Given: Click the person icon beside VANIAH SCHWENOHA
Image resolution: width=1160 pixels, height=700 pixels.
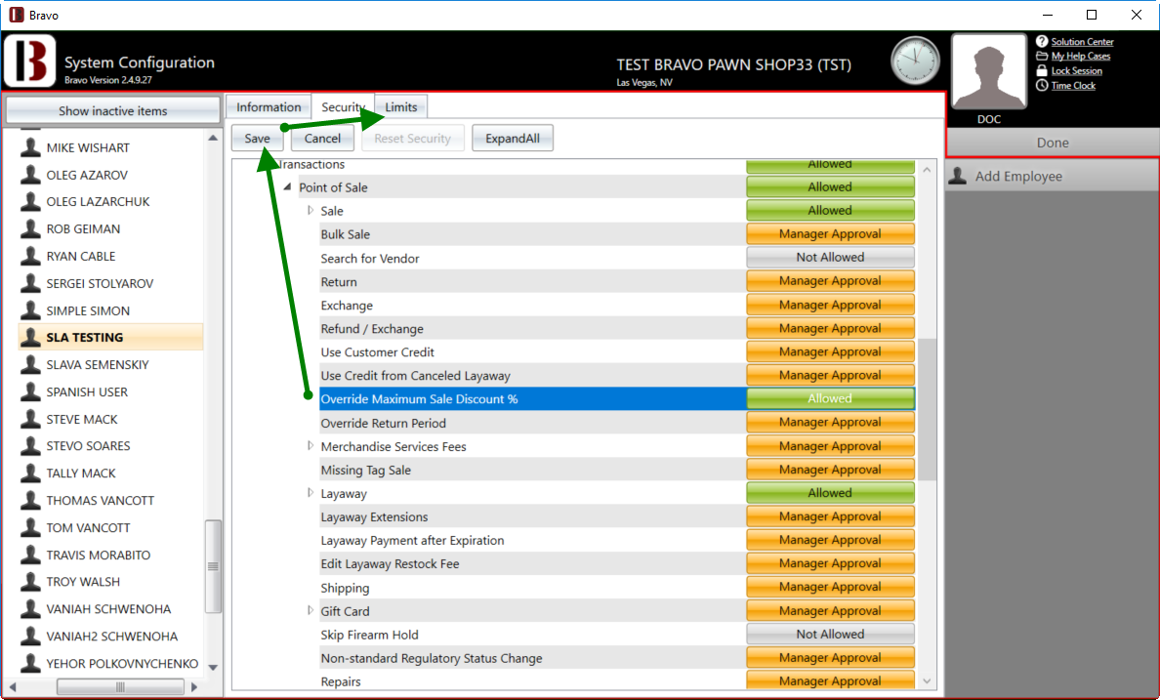Looking at the screenshot, I should 30,609.
